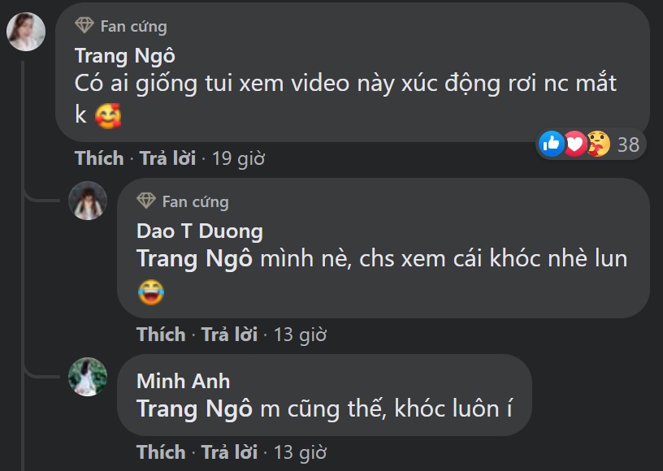This screenshot has height=471, width=663.
Task: Click the diamond Fan cứng badge on Dao T Duong's reply
Action: pos(146,201)
